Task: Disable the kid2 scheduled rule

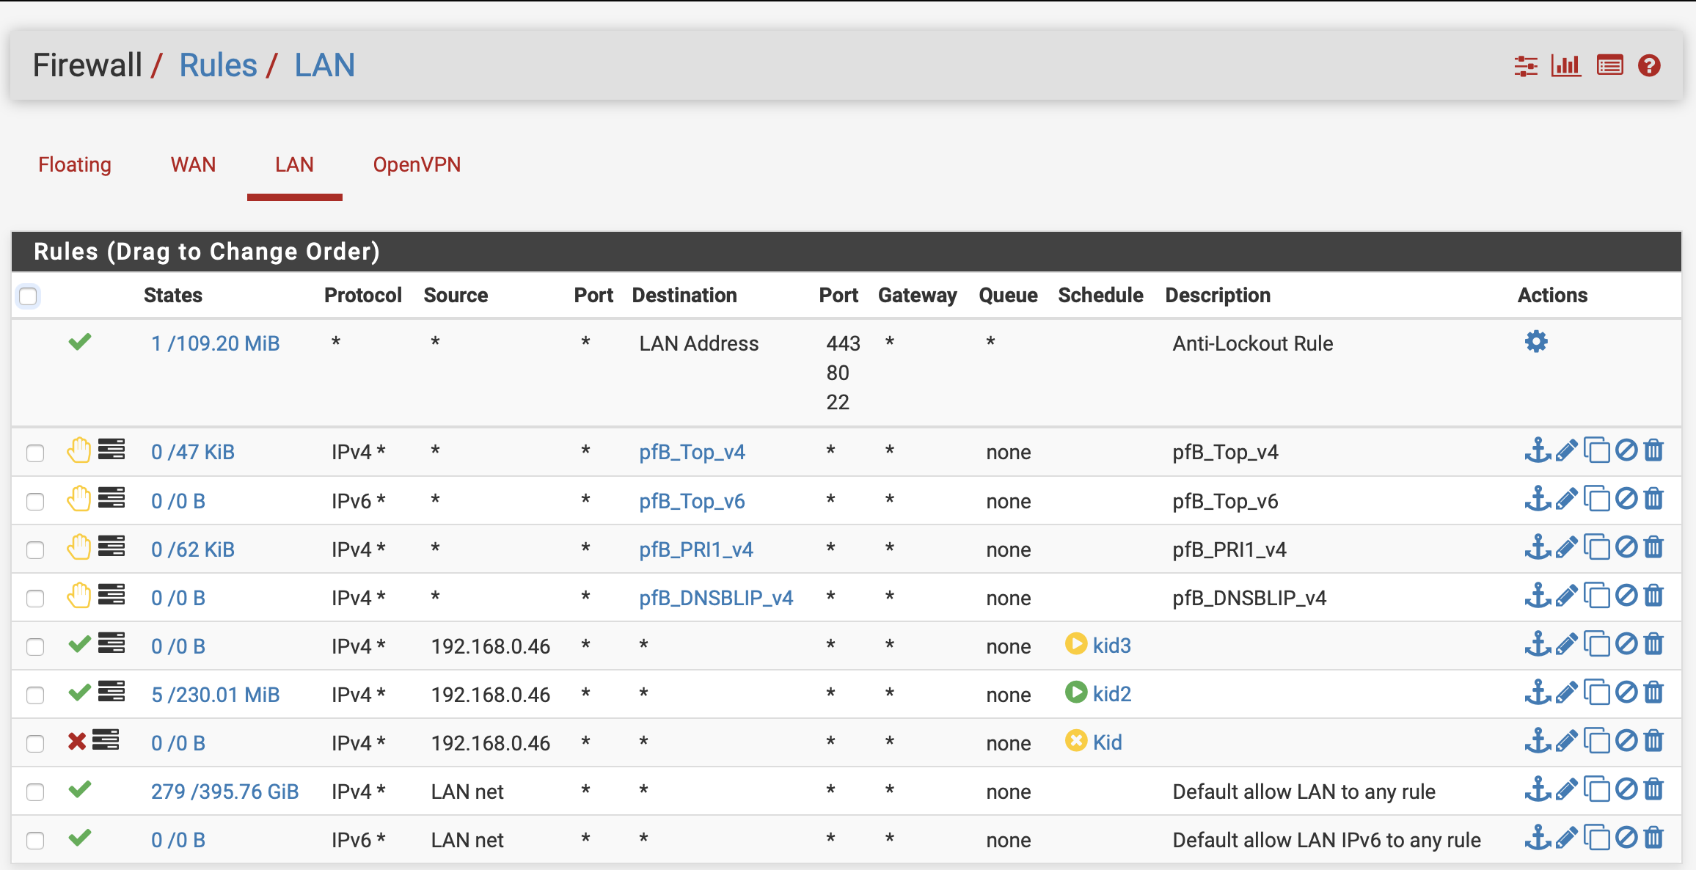Action: pyautogui.click(x=1626, y=692)
